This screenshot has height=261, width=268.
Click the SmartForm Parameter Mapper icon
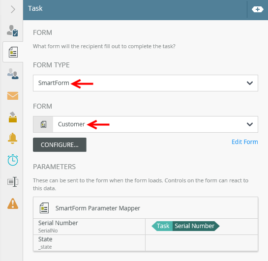point(44,208)
